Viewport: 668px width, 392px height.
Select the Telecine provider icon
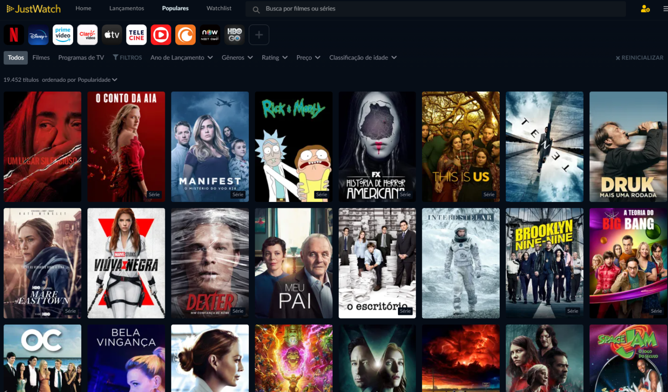point(136,35)
